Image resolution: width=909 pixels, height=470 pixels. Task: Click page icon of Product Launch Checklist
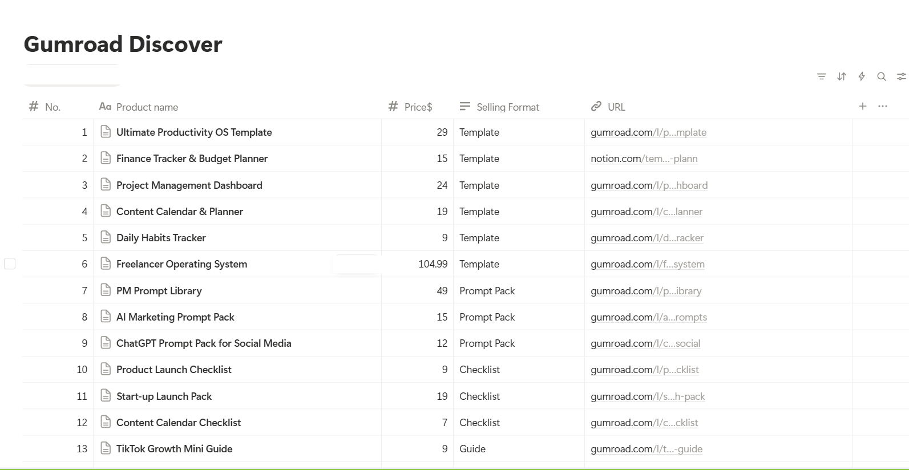106,369
